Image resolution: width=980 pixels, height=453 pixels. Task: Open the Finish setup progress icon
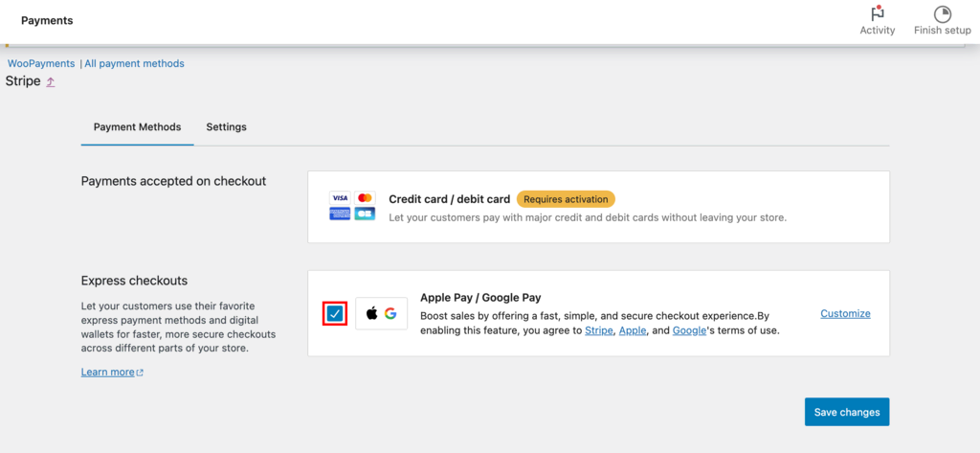click(942, 14)
